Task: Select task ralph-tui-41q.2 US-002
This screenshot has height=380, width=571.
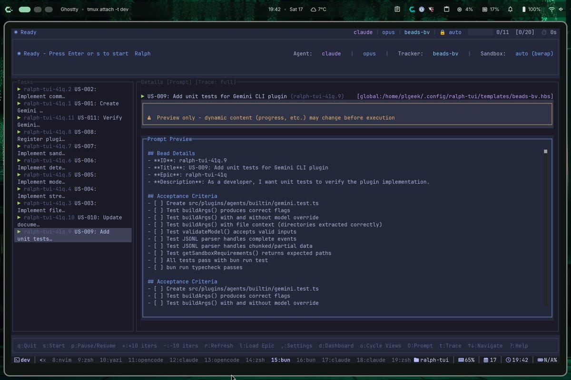Action: pos(73,93)
